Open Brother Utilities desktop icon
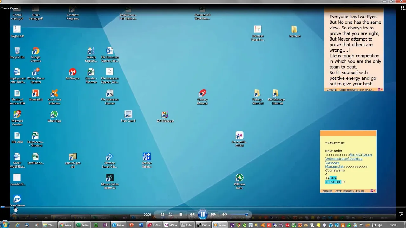The width and height of the screenshot is (406, 228). (147, 161)
